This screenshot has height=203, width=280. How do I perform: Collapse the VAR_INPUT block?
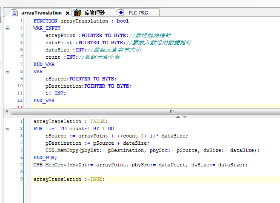(x=7, y=28)
